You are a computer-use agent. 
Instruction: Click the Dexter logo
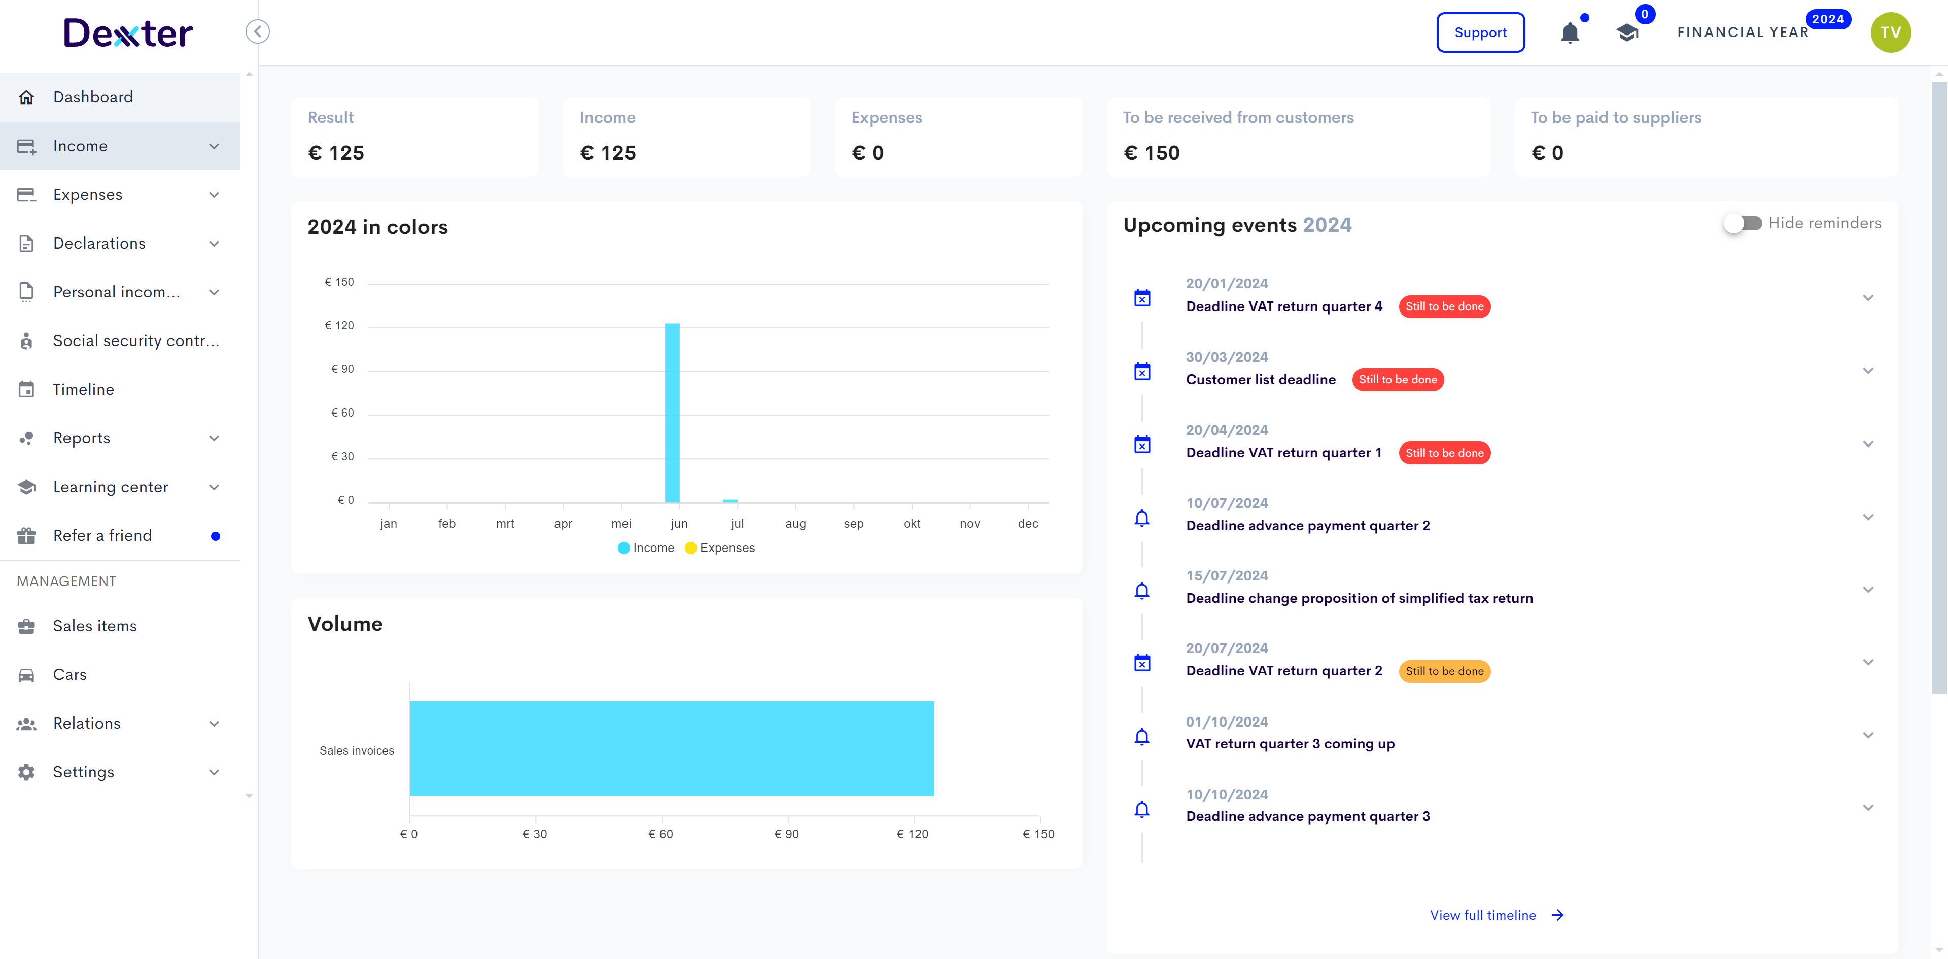pyautogui.click(x=128, y=32)
